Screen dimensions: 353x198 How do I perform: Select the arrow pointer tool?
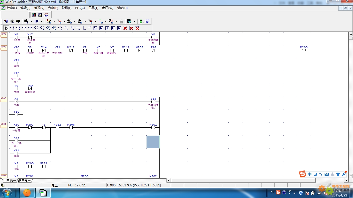tap(6, 28)
